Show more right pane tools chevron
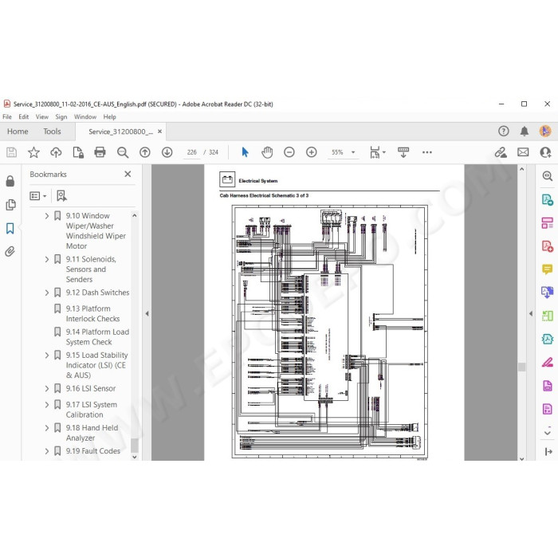558x558 pixels. point(548,432)
